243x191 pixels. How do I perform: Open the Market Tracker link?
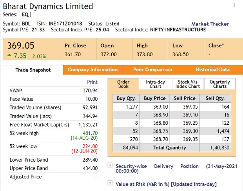(x=210, y=24)
